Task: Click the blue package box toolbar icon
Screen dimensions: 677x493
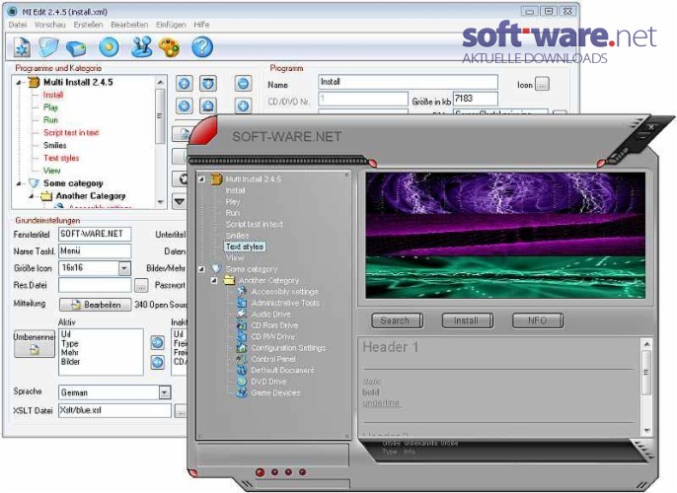Action: (x=76, y=48)
